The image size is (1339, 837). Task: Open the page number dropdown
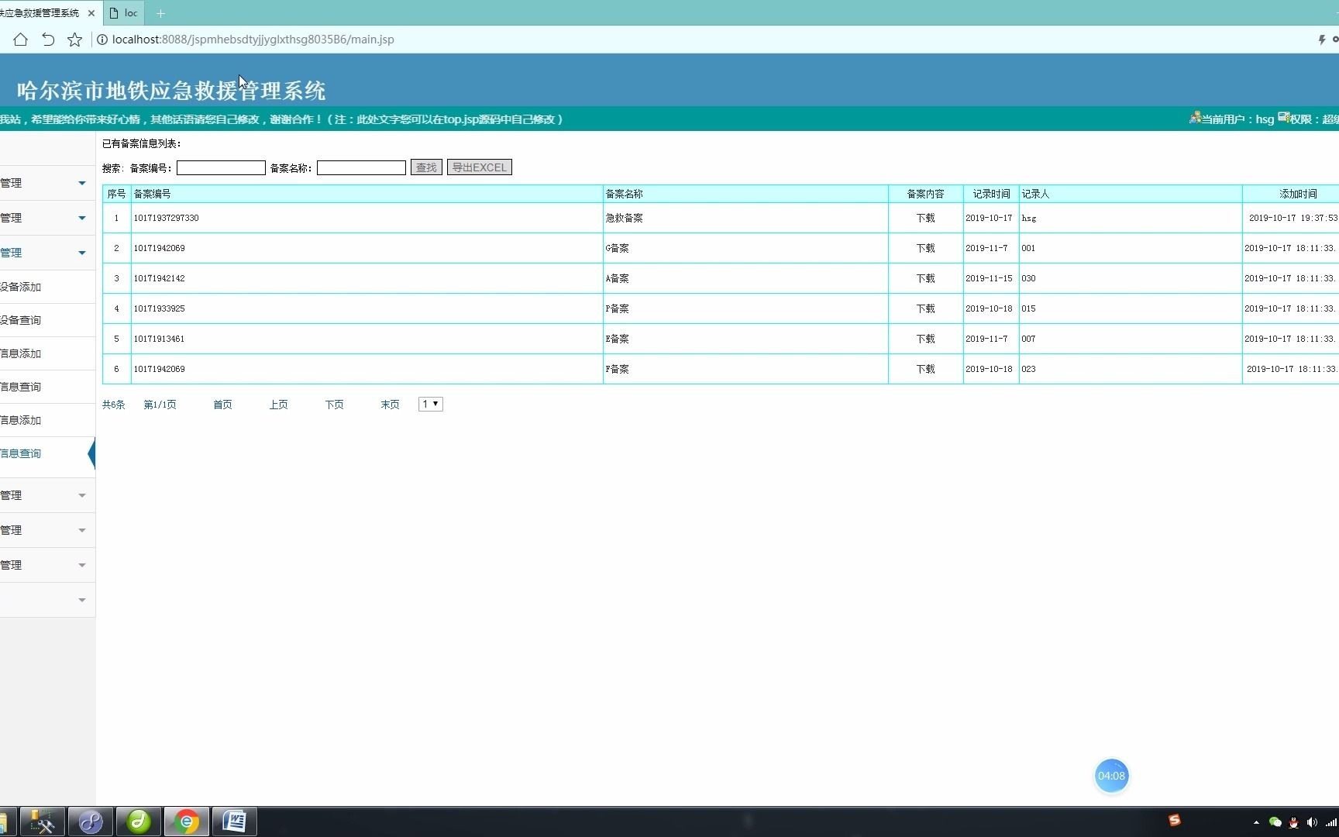[430, 404]
